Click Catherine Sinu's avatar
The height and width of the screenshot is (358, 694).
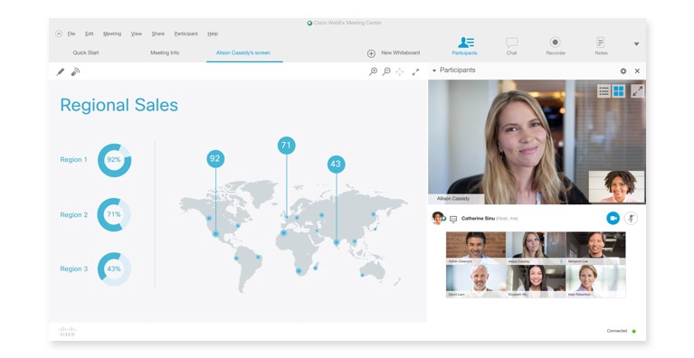[438, 218]
